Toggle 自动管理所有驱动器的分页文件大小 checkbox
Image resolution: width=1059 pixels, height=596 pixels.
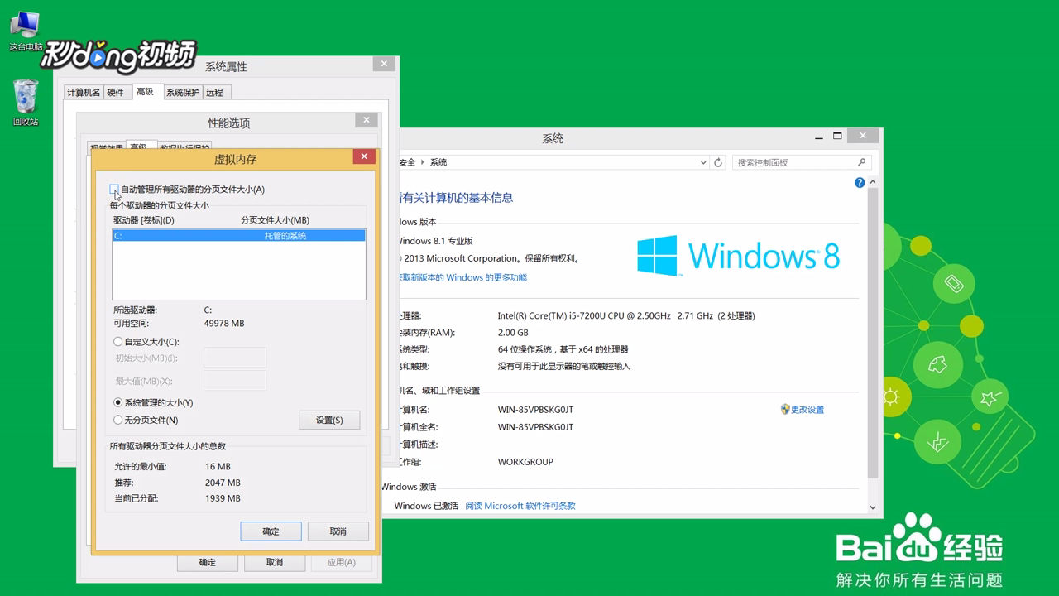tap(115, 190)
